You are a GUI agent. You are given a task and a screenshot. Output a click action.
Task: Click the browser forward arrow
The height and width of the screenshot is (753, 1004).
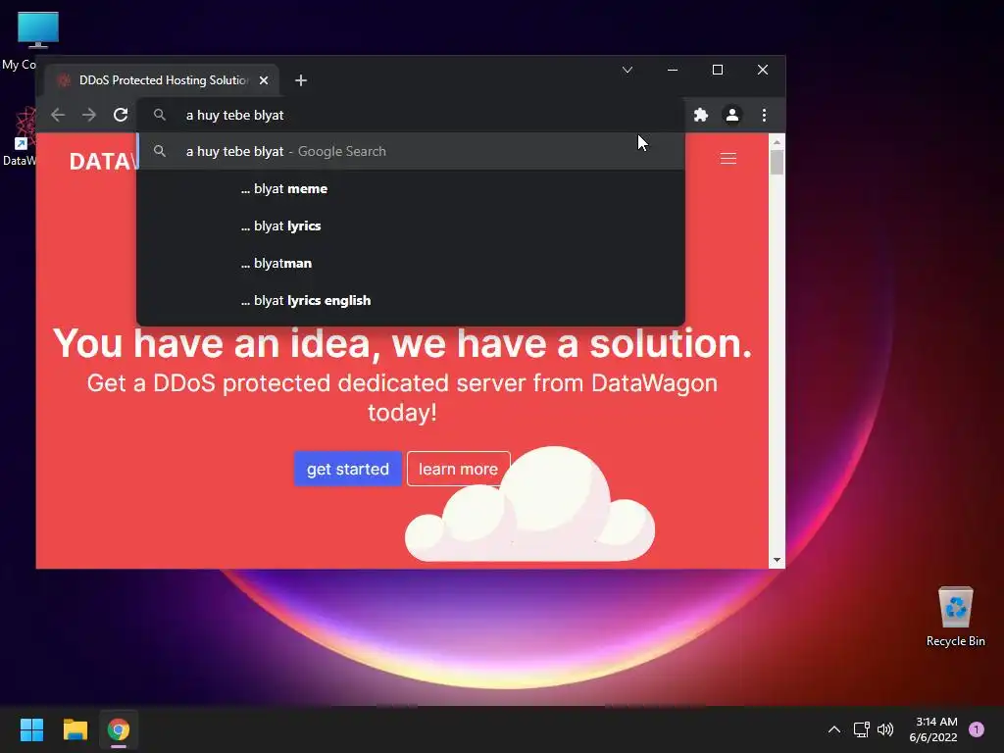[x=89, y=116]
